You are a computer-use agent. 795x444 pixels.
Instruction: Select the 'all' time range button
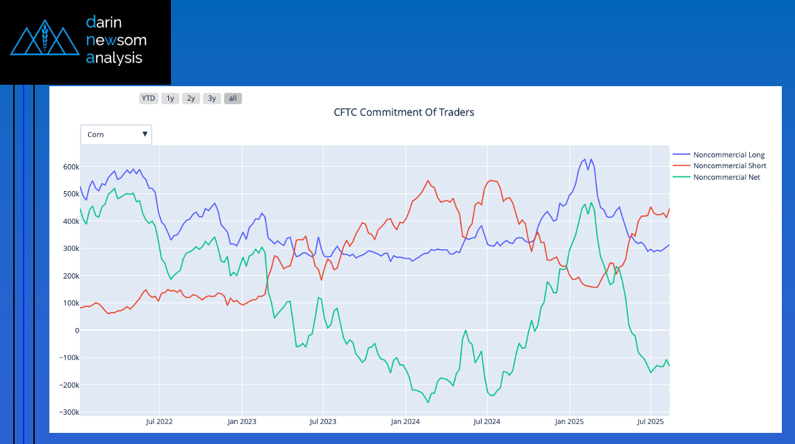233,99
